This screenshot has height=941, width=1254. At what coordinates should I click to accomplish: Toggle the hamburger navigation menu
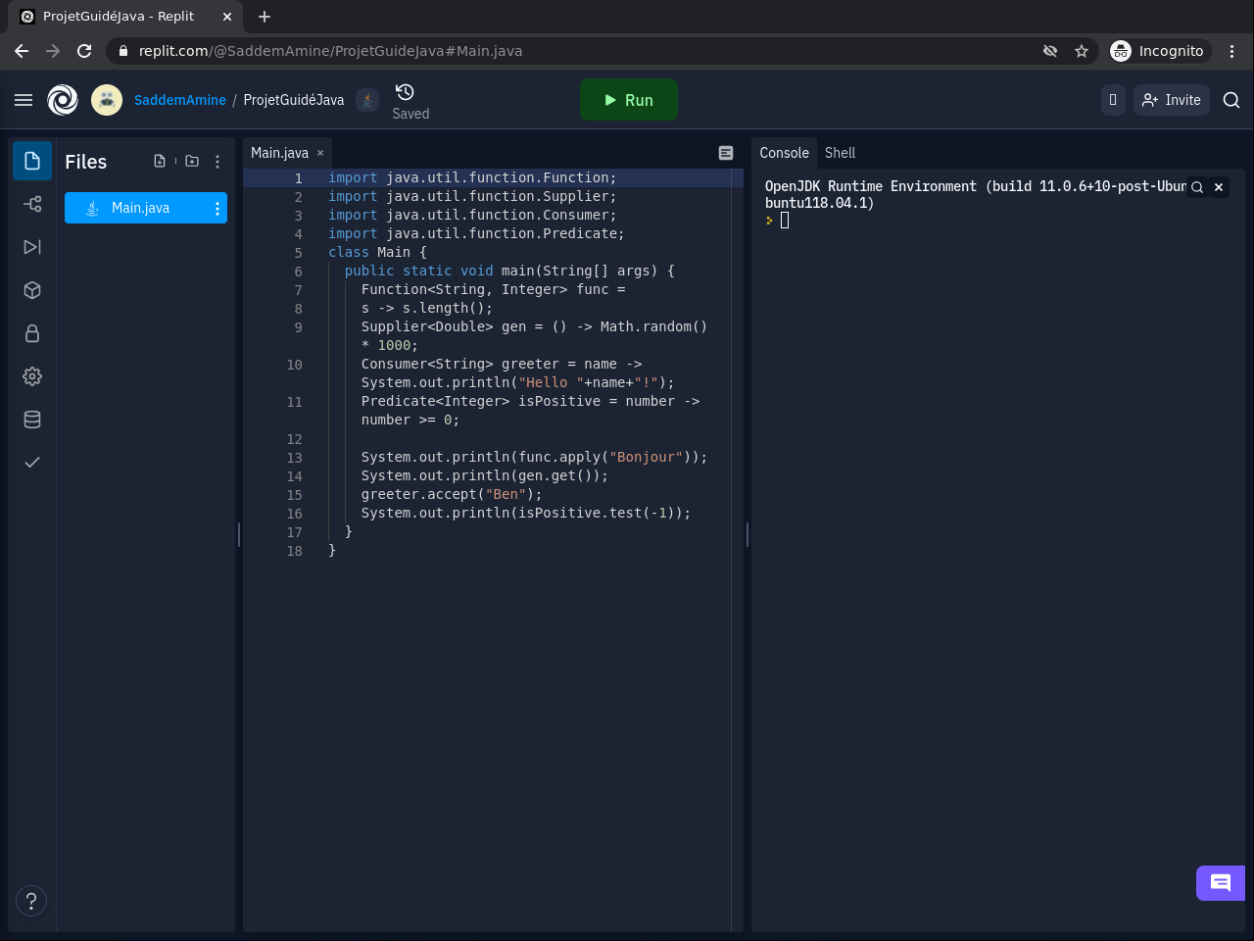pos(24,100)
